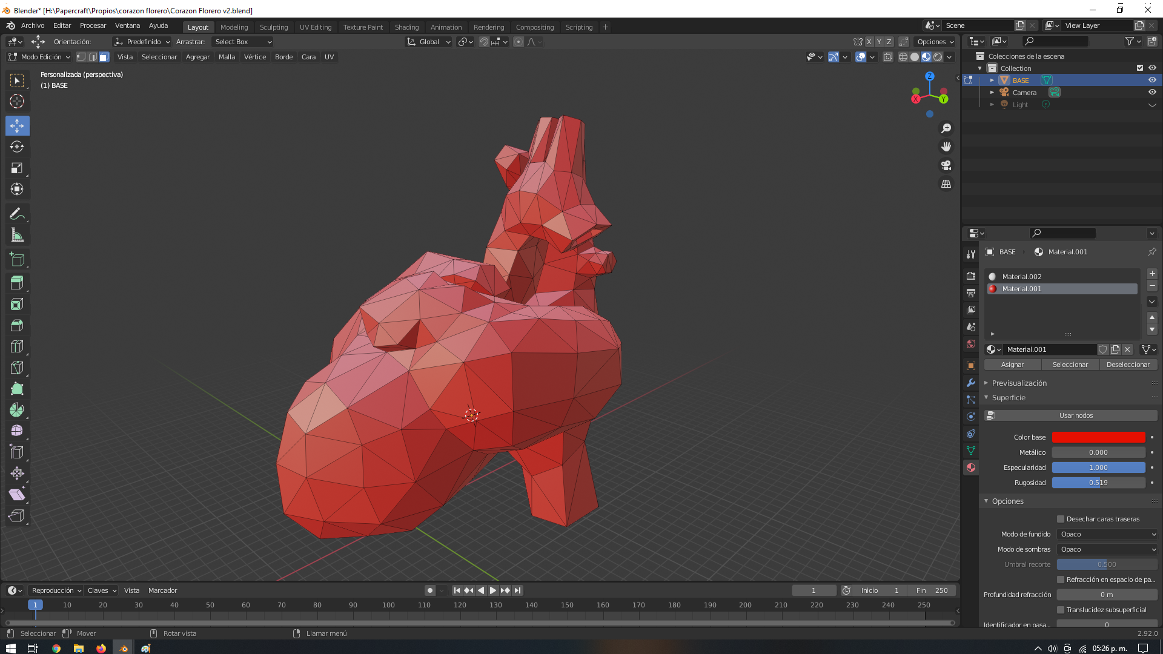
Task: Select the Scale tool
Action: pos(17,168)
